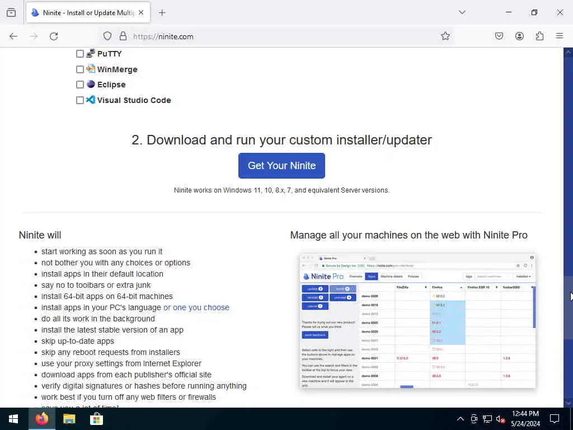Click the Visual Studio Code icon
Viewport: 573px width, 430px height.
(x=91, y=100)
